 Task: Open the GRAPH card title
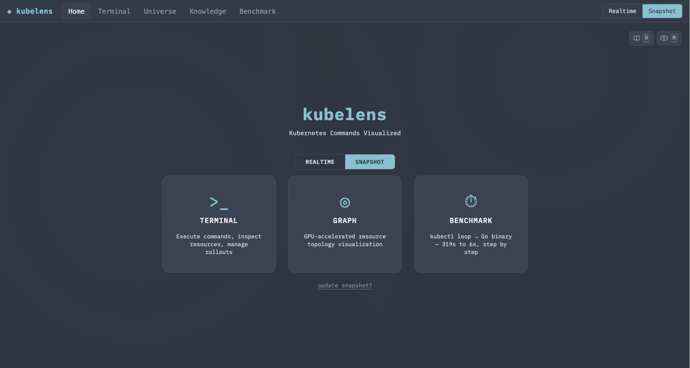pyautogui.click(x=345, y=221)
